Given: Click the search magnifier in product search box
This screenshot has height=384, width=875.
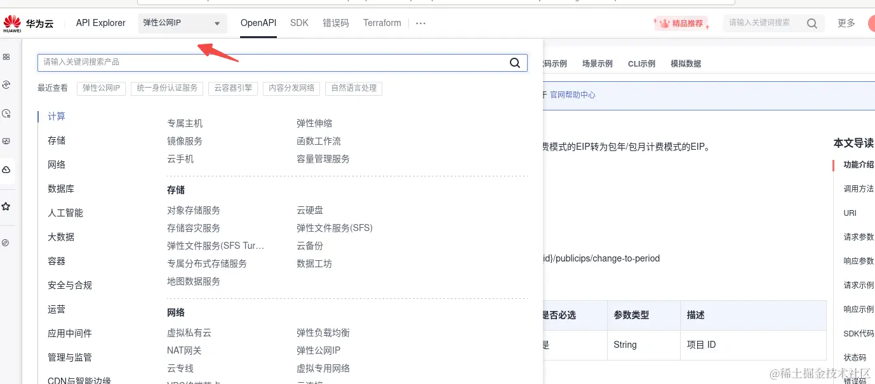Looking at the screenshot, I should (515, 62).
